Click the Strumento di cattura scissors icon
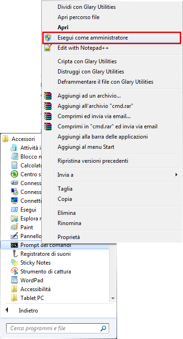This screenshot has height=339, width=183. (x=14, y=272)
